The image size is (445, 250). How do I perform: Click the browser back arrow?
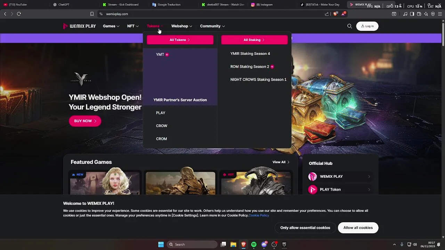tap(5, 14)
